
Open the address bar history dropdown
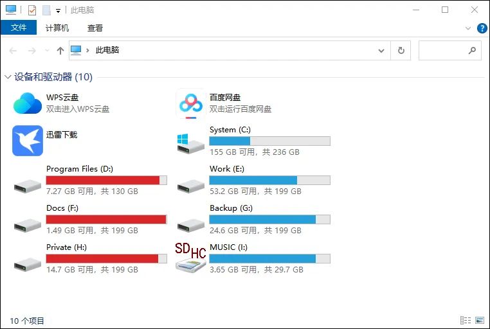381,51
